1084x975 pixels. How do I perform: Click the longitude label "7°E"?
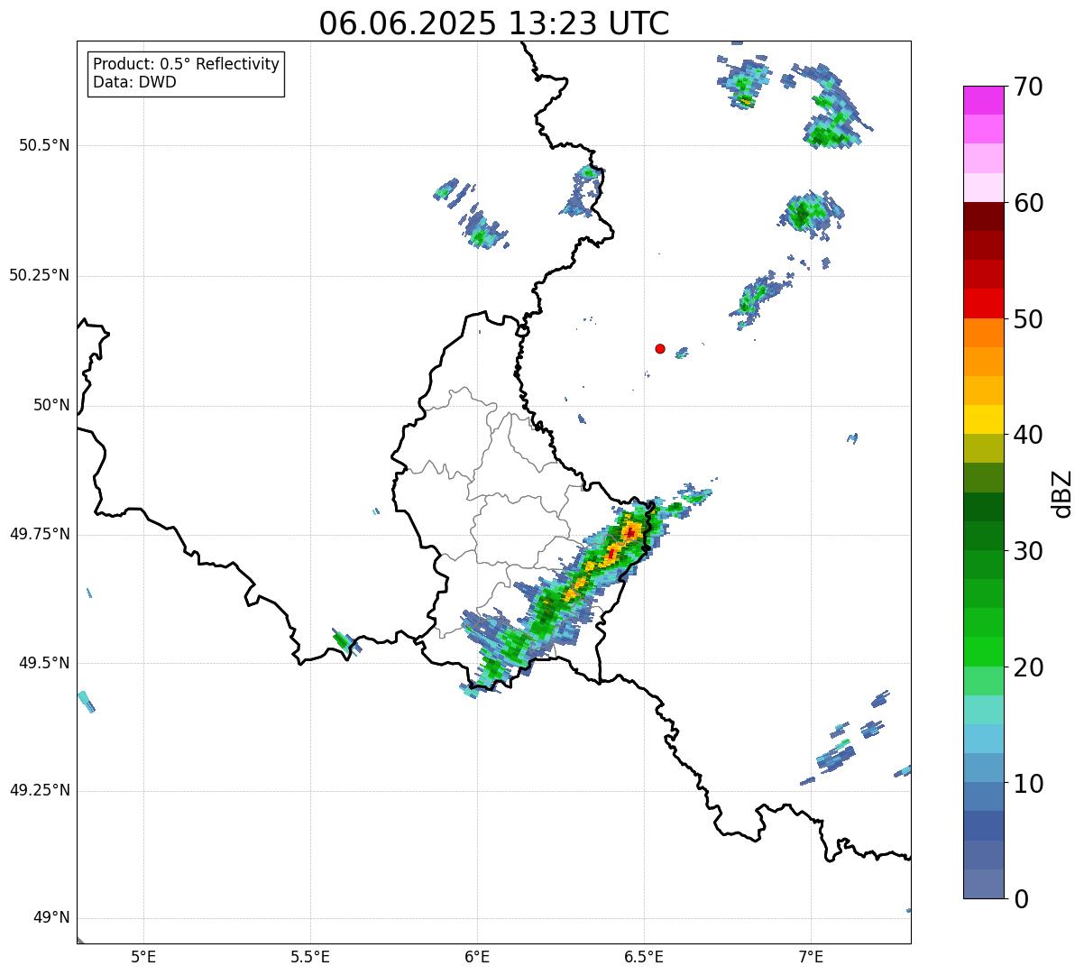(811, 956)
